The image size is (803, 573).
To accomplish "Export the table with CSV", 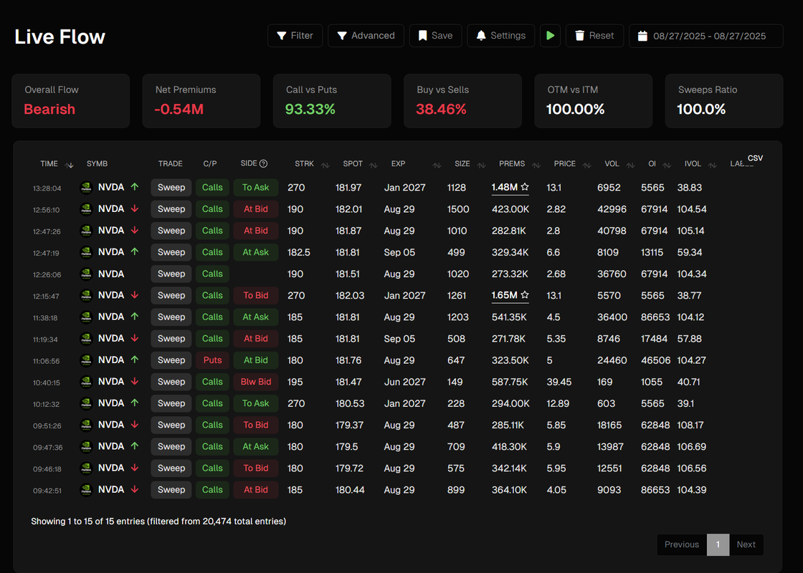I will (x=755, y=158).
